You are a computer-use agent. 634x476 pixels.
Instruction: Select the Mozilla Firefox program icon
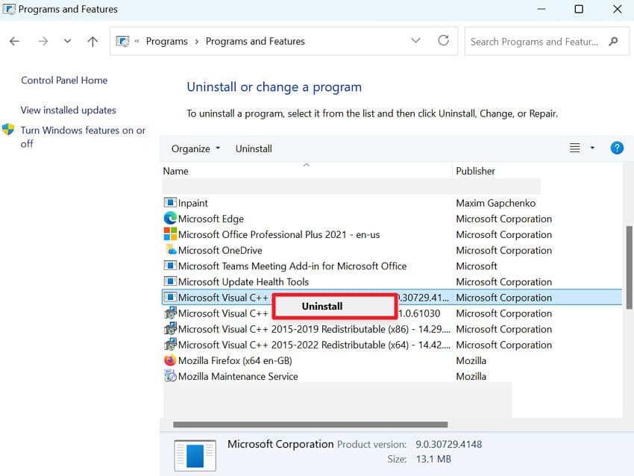click(169, 360)
